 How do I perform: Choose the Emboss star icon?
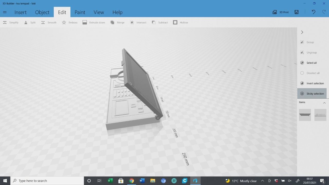[x=64, y=23]
